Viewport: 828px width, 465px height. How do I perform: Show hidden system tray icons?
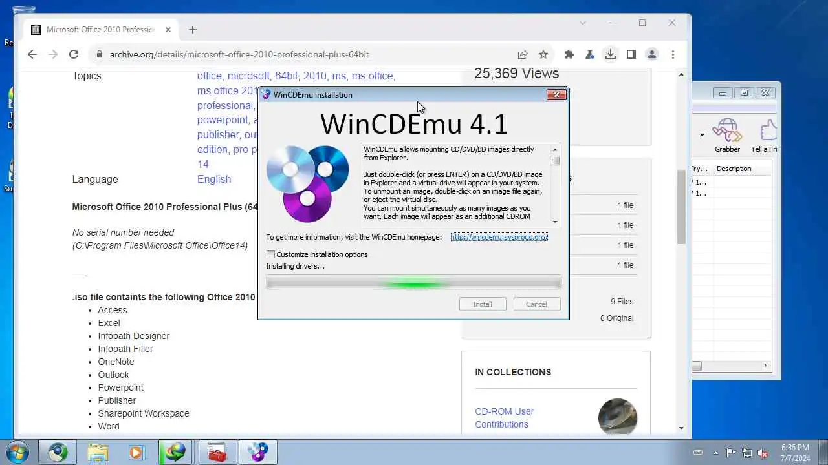click(x=715, y=453)
